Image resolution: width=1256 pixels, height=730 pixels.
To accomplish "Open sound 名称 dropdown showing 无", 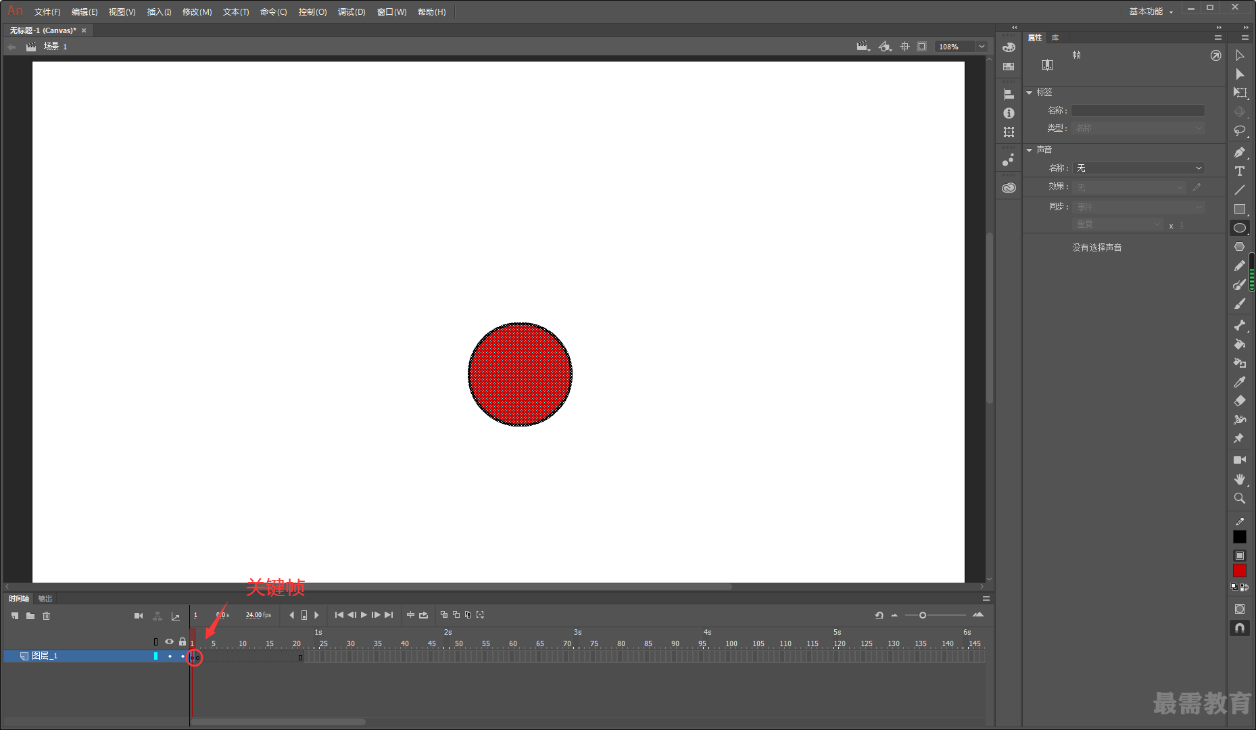I will tap(1139, 168).
